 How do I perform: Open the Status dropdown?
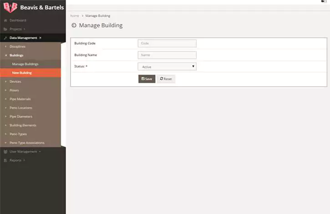click(167, 66)
